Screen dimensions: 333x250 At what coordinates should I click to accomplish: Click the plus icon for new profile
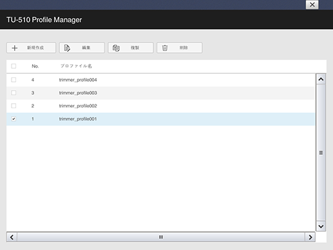pyautogui.click(x=15, y=48)
